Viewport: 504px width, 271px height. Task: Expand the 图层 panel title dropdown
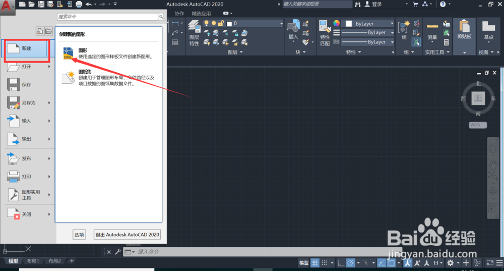(x=235, y=52)
